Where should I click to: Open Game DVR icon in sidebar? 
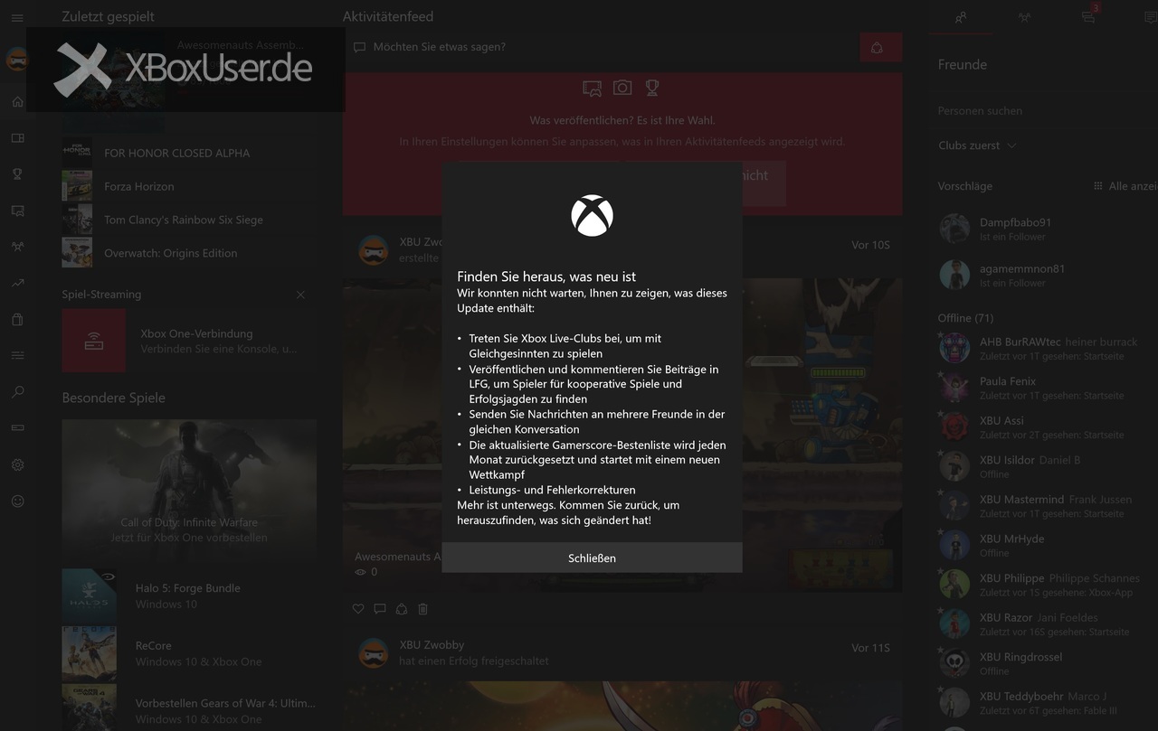point(17,211)
